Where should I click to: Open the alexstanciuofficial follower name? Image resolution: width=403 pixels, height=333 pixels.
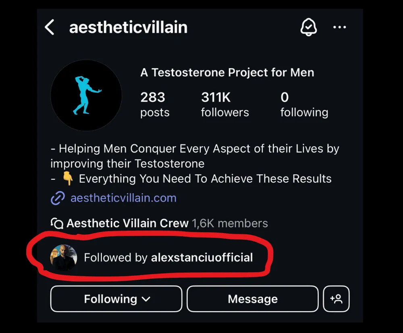202,257
